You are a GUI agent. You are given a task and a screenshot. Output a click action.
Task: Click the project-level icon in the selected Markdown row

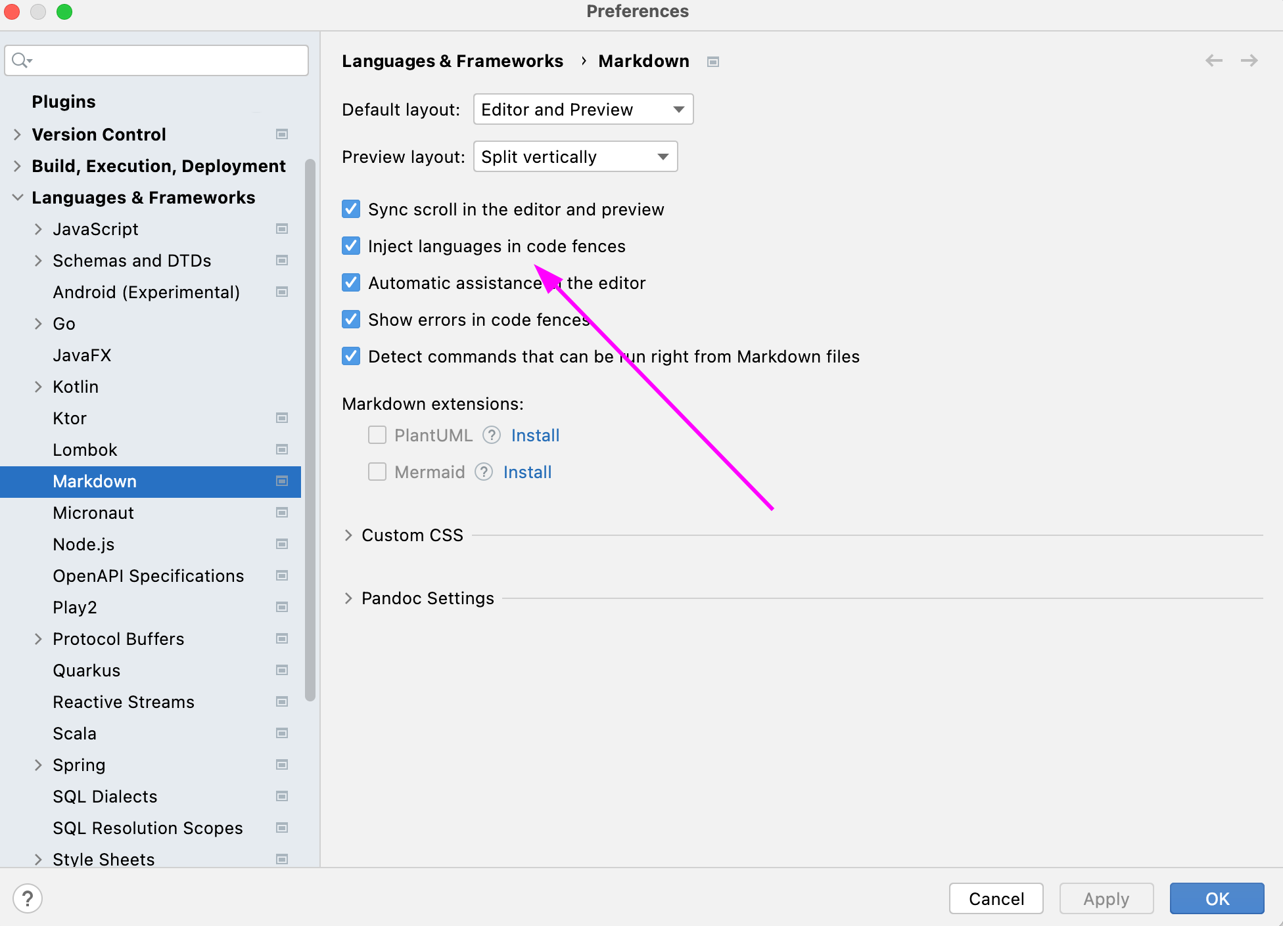282,481
